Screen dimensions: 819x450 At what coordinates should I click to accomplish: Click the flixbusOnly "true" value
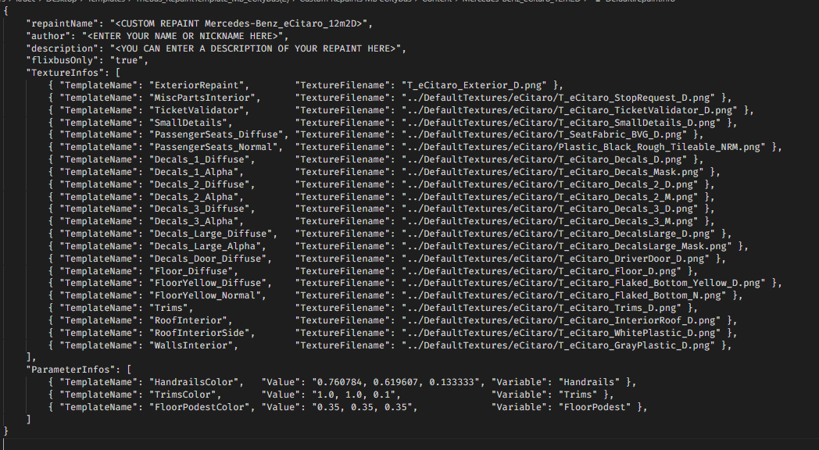point(127,60)
